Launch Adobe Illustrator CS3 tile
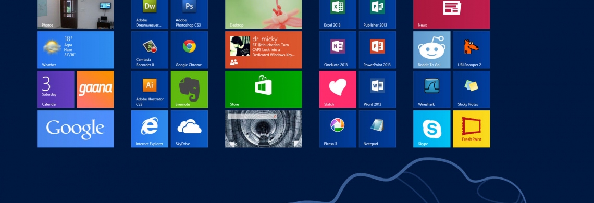The width and height of the screenshot is (594, 203). tap(150, 90)
